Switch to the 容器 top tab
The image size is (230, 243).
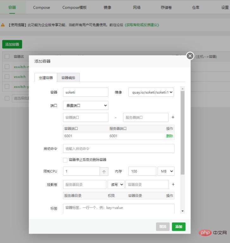[x=12, y=8]
